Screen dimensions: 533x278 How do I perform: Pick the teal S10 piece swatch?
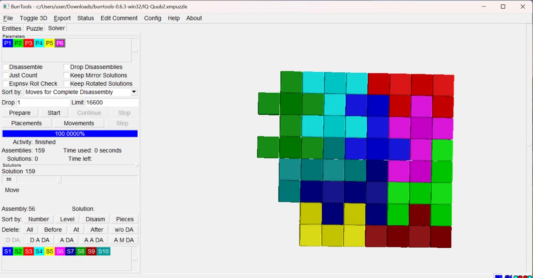click(x=103, y=251)
